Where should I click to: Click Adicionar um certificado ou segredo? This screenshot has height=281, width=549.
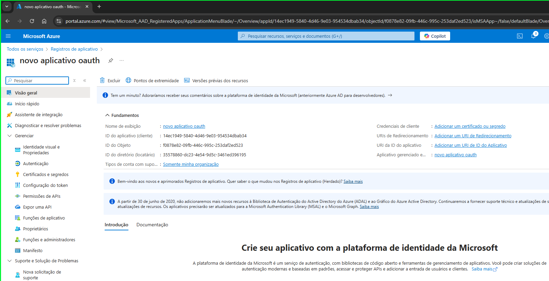pos(470,126)
